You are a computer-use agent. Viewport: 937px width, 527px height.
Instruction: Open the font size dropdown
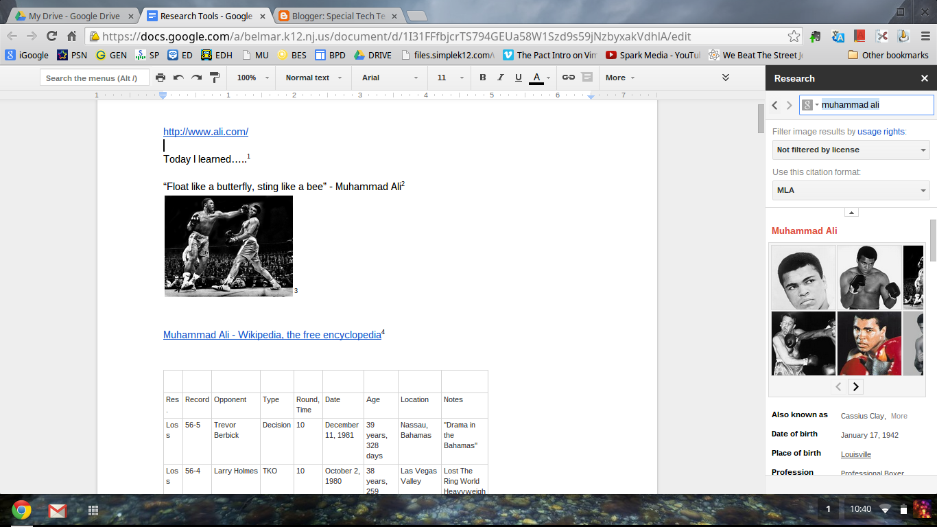(x=450, y=78)
